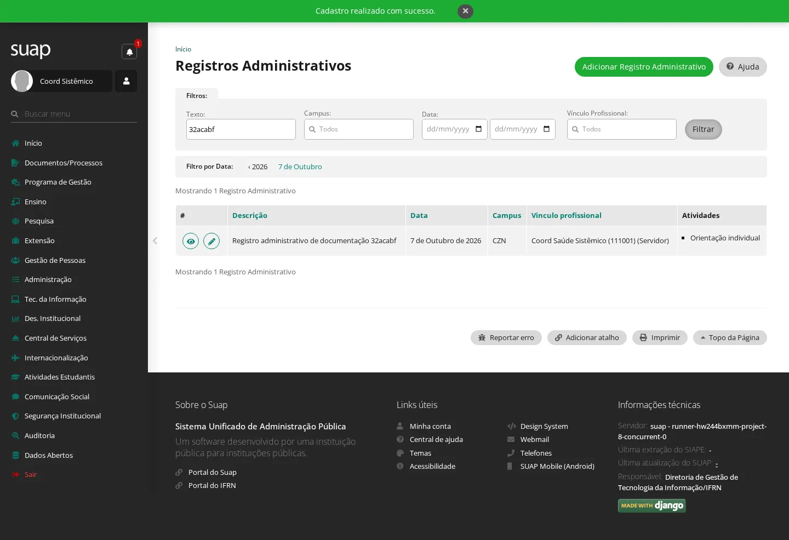Click the Made with Django badge

click(652, 505)
